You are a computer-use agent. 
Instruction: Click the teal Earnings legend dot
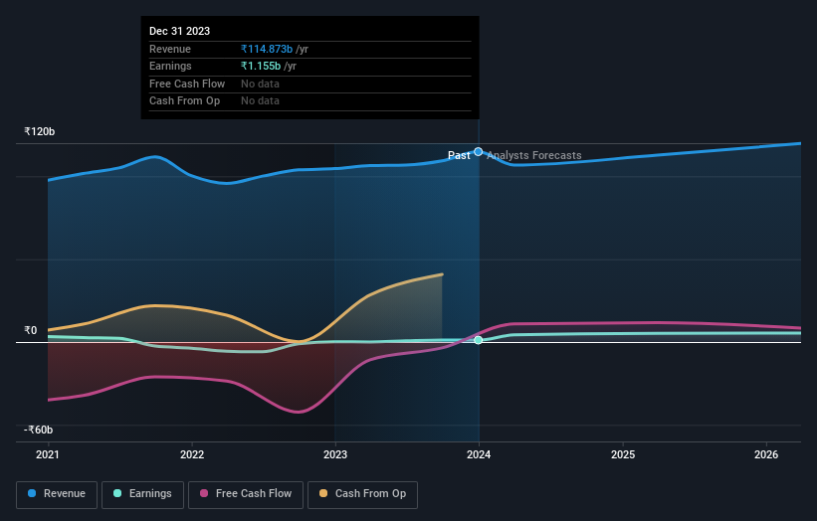coord(117,493)
